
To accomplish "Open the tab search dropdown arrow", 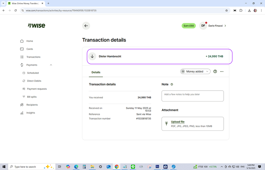I will (3, 3).
